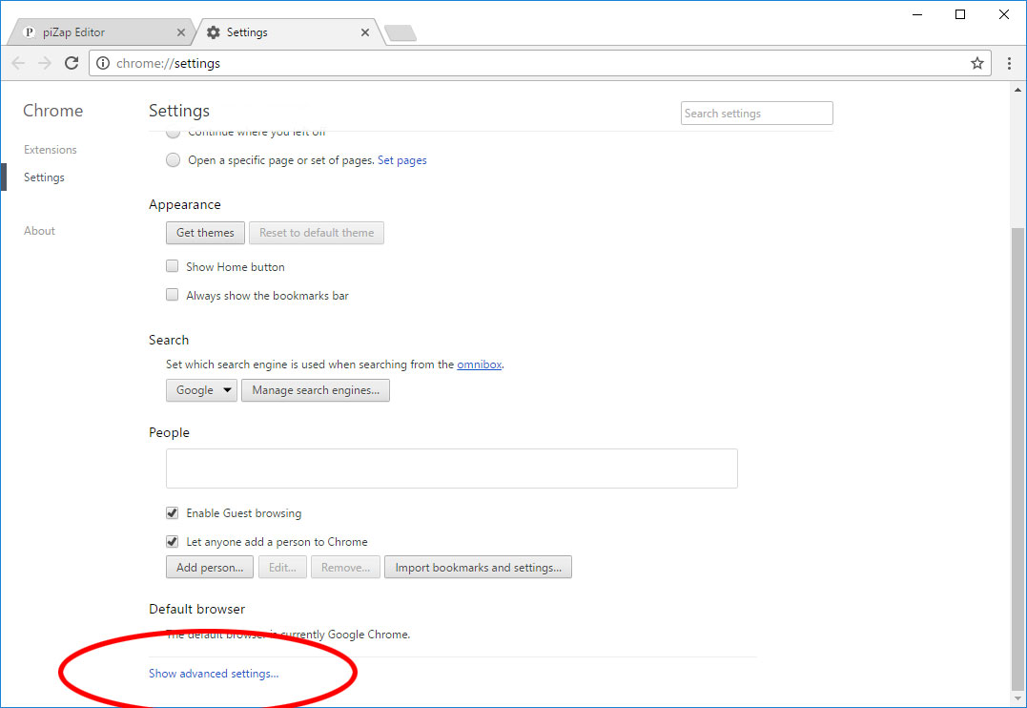This screenshot has width=1027, height=708.
Task: Enable the Show Home button checkbox
Action: click(x=173, y=267)
